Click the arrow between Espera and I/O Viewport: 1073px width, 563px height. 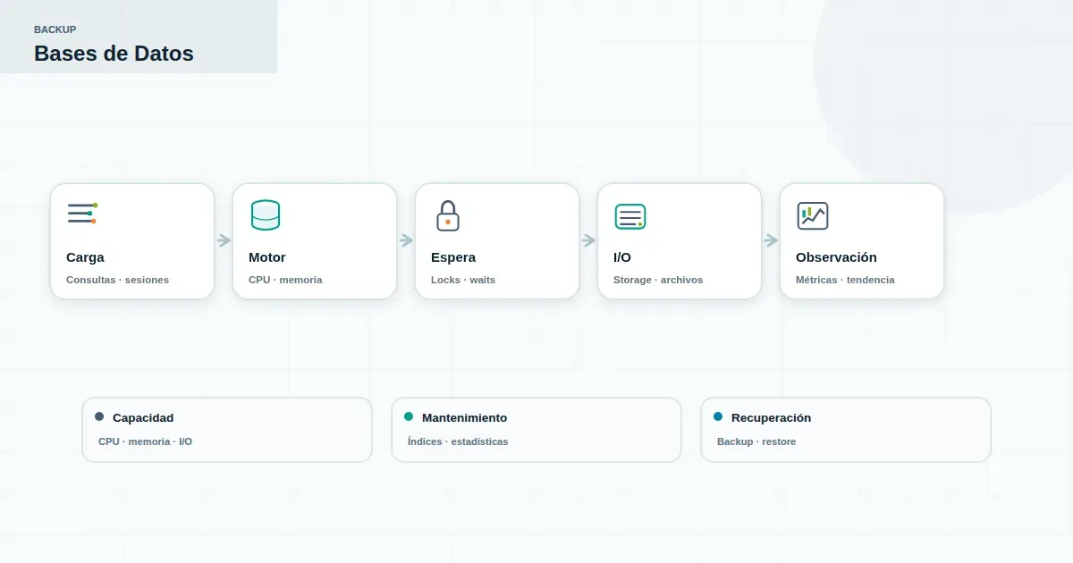point(588,240)
